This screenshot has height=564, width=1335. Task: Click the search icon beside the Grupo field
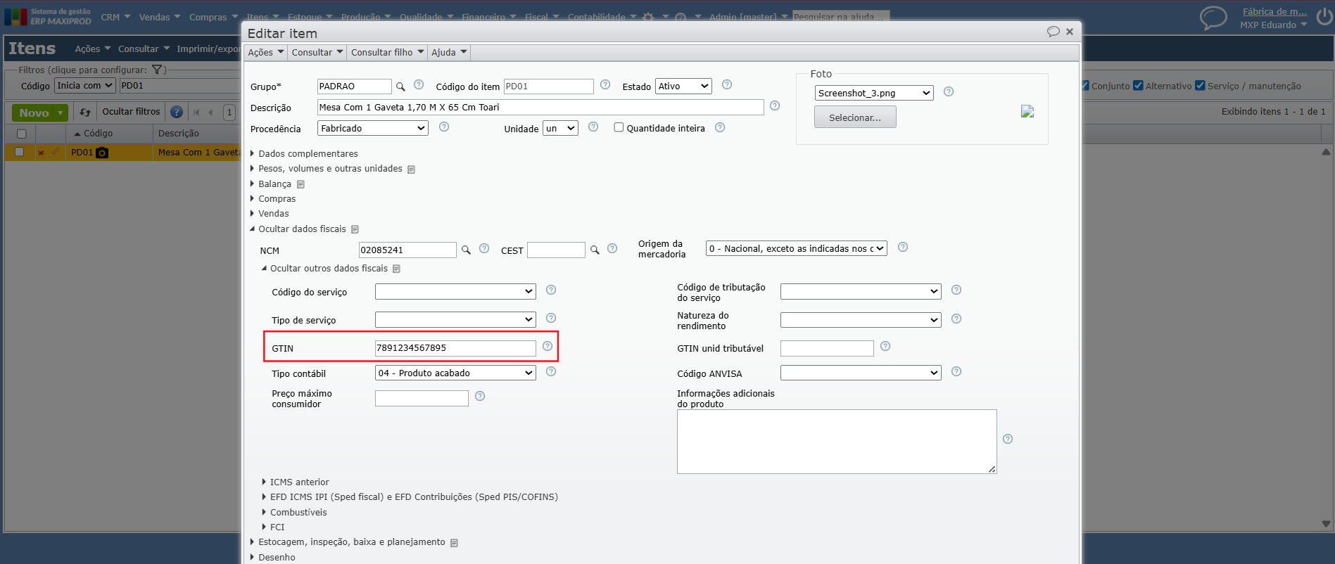tap(400, 86)
